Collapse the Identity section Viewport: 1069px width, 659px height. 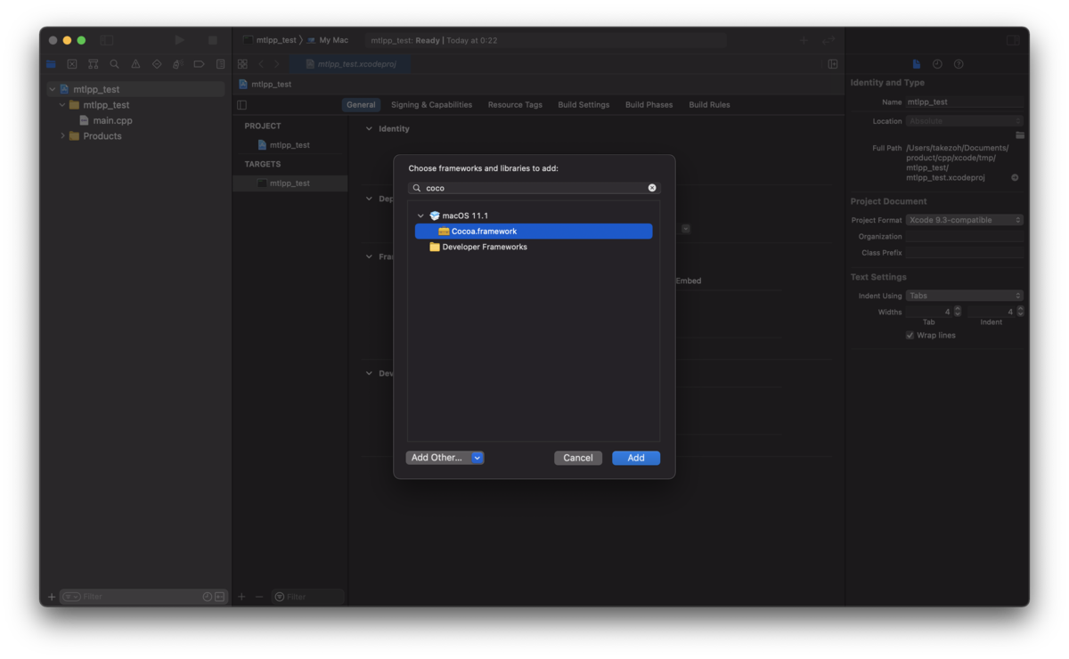(x=369, y=129)
